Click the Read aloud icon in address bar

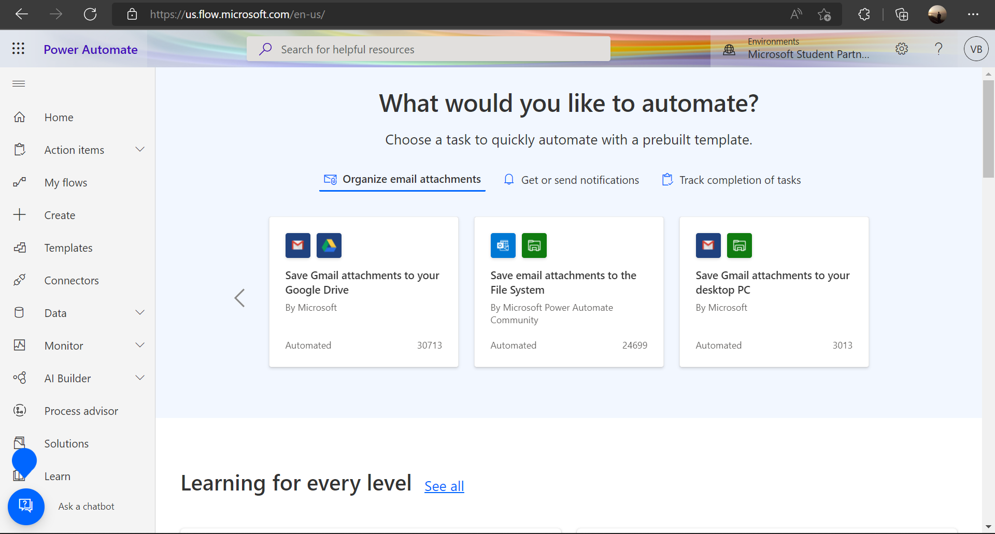[796, 15]
